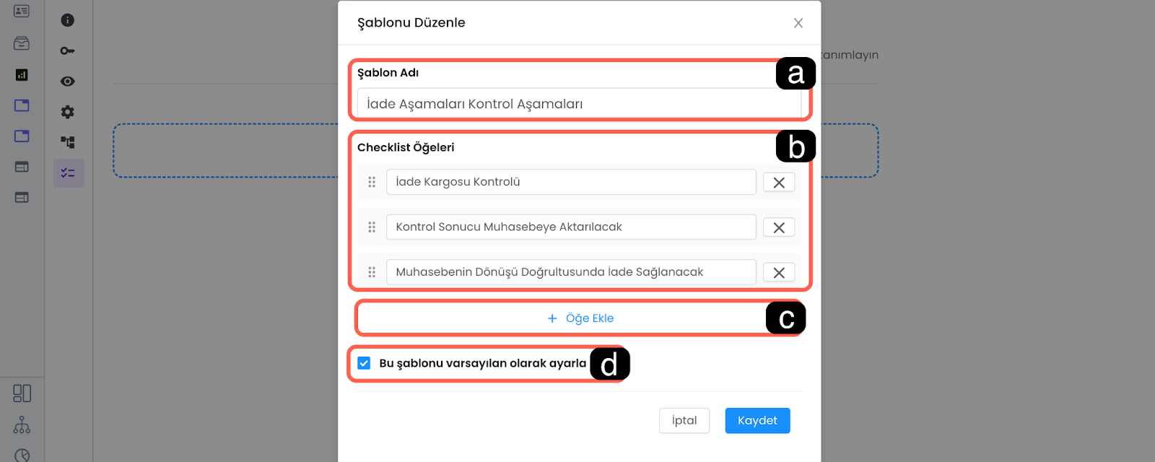Screen dimensions: 1155x462
Task: Remove the 'İade Kargosu Kontrolü' item
Action: (x=779, y=183)
